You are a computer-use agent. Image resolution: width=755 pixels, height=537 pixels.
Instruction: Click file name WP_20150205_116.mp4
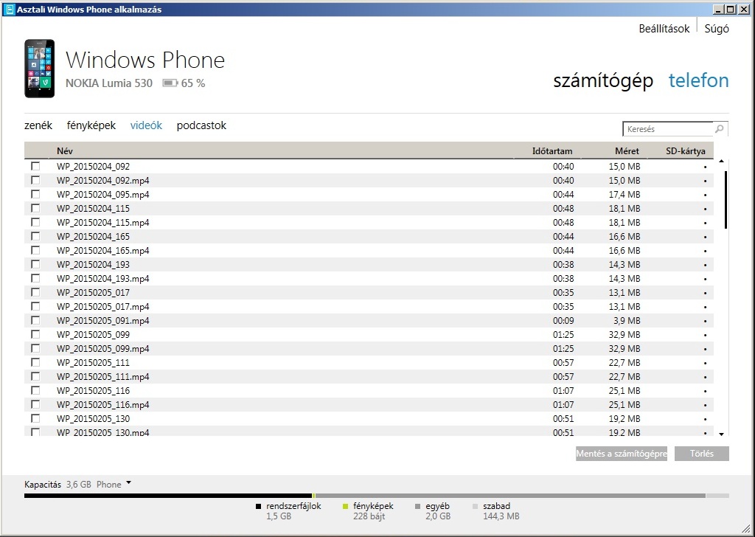(x=102, y=404)
